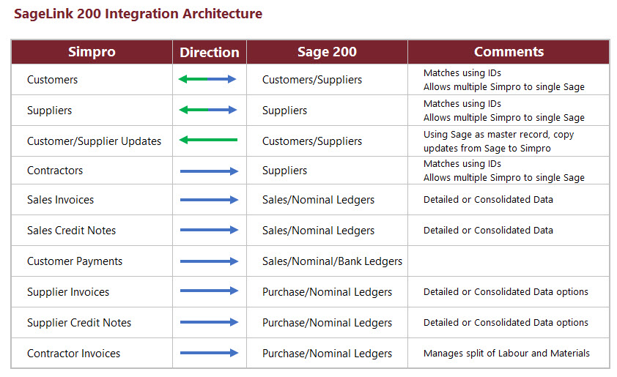
Task: Select the Comments column header
Action: click(x=509, y=52)
